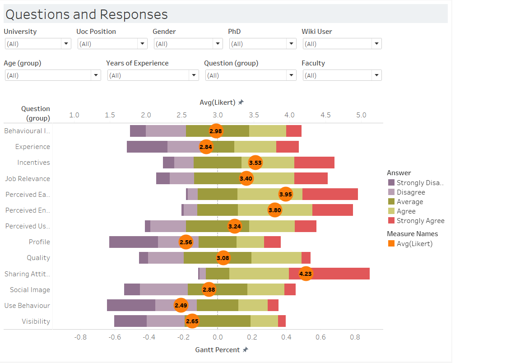Click the Disagree legend swatch

tap(391, 192)
